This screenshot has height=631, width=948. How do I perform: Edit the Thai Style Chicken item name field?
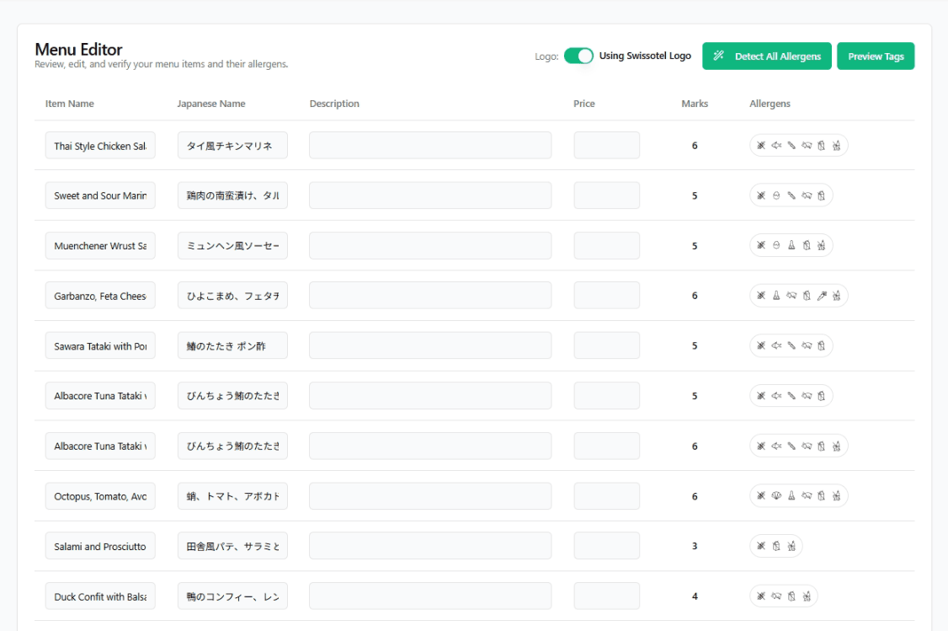(100, 146)
